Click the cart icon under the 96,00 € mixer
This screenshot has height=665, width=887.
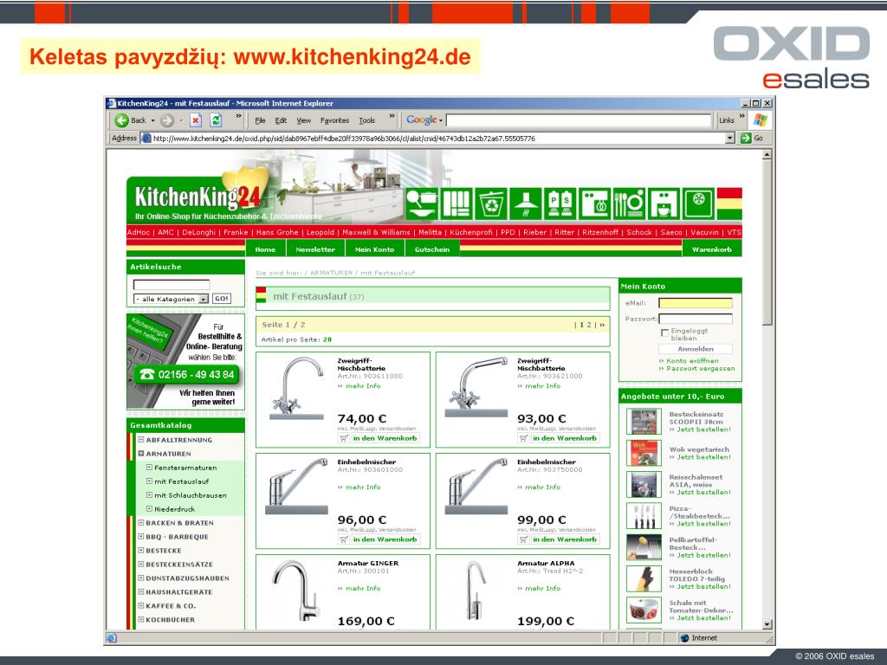tap(343, 539)
